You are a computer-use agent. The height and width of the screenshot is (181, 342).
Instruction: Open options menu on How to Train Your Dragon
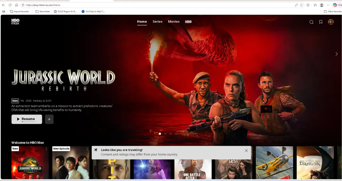(331, 149)
